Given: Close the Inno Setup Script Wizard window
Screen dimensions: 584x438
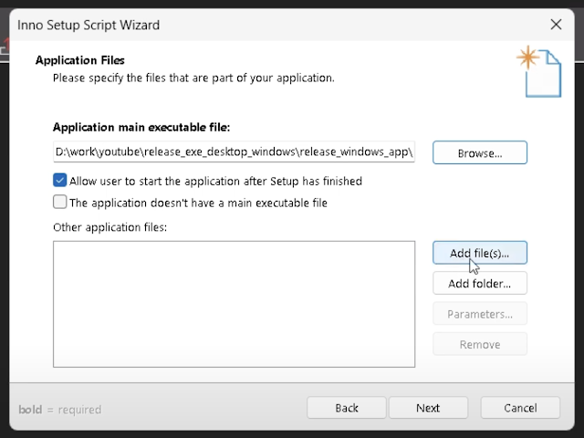Looking at the screenshot, I should tap(556, 25).
